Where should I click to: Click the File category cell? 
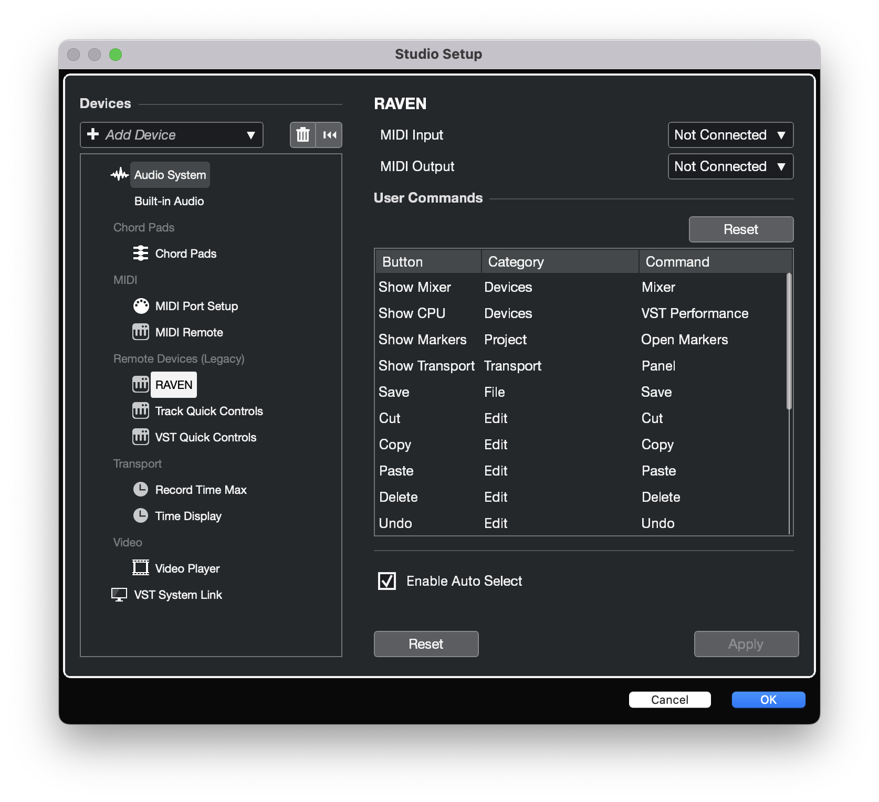point(495,392)
